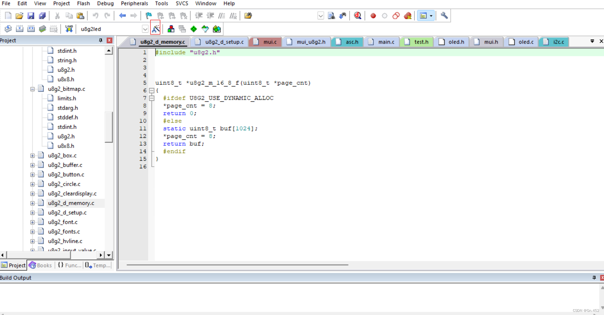Expand the u8g2_box.c tree node
The image size is (604, 315).
click(32, 156)
